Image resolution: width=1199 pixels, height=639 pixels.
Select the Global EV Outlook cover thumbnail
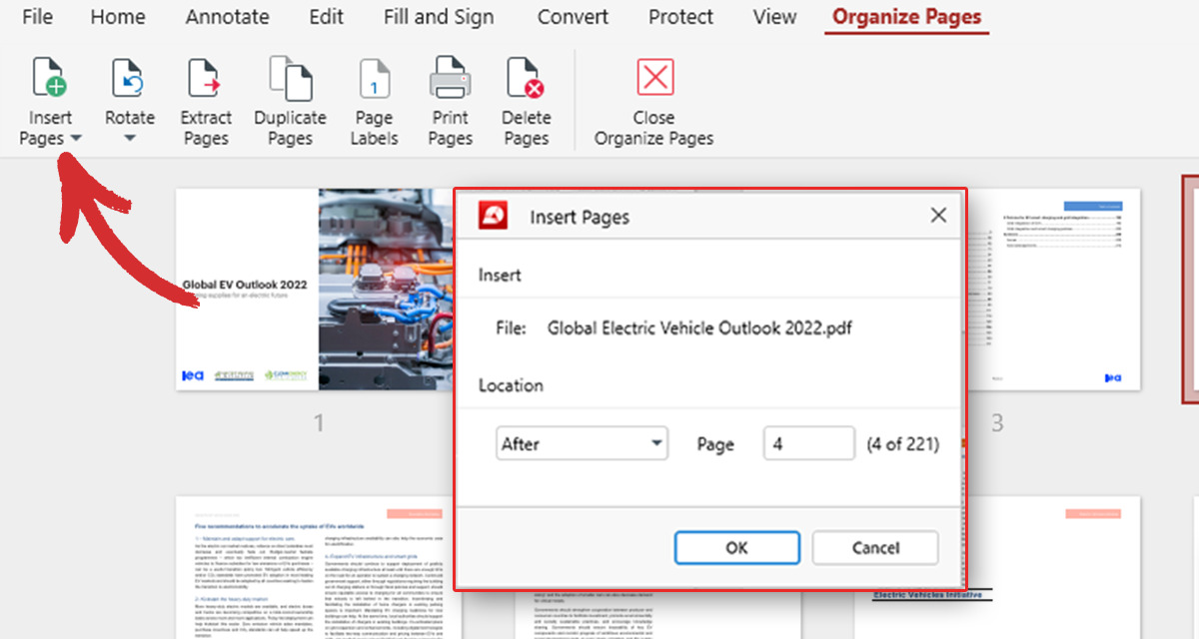tap(300, 290)
